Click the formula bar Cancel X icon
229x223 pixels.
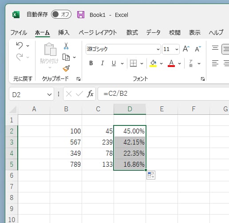point(69,94)
